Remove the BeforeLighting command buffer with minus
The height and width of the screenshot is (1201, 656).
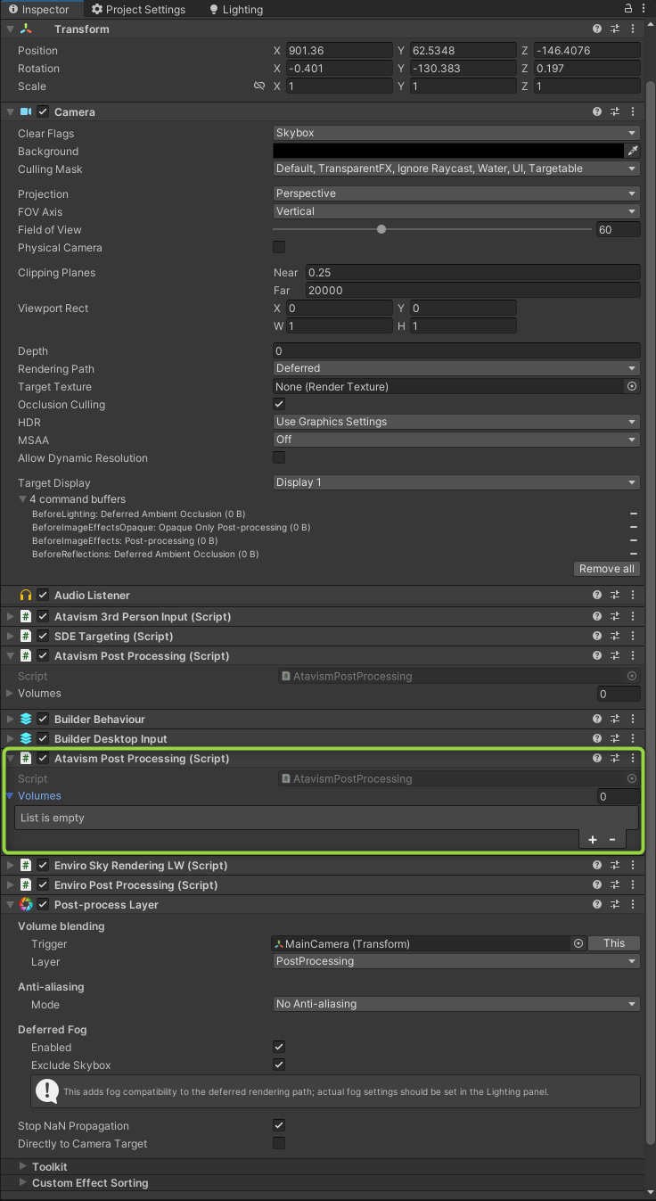[x=634, y=514]
